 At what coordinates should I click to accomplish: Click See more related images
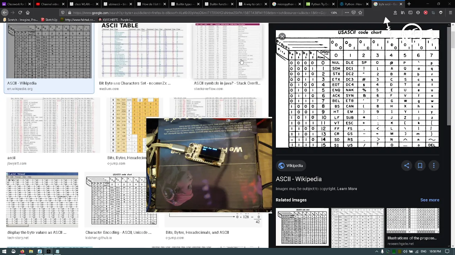(429, 200)
